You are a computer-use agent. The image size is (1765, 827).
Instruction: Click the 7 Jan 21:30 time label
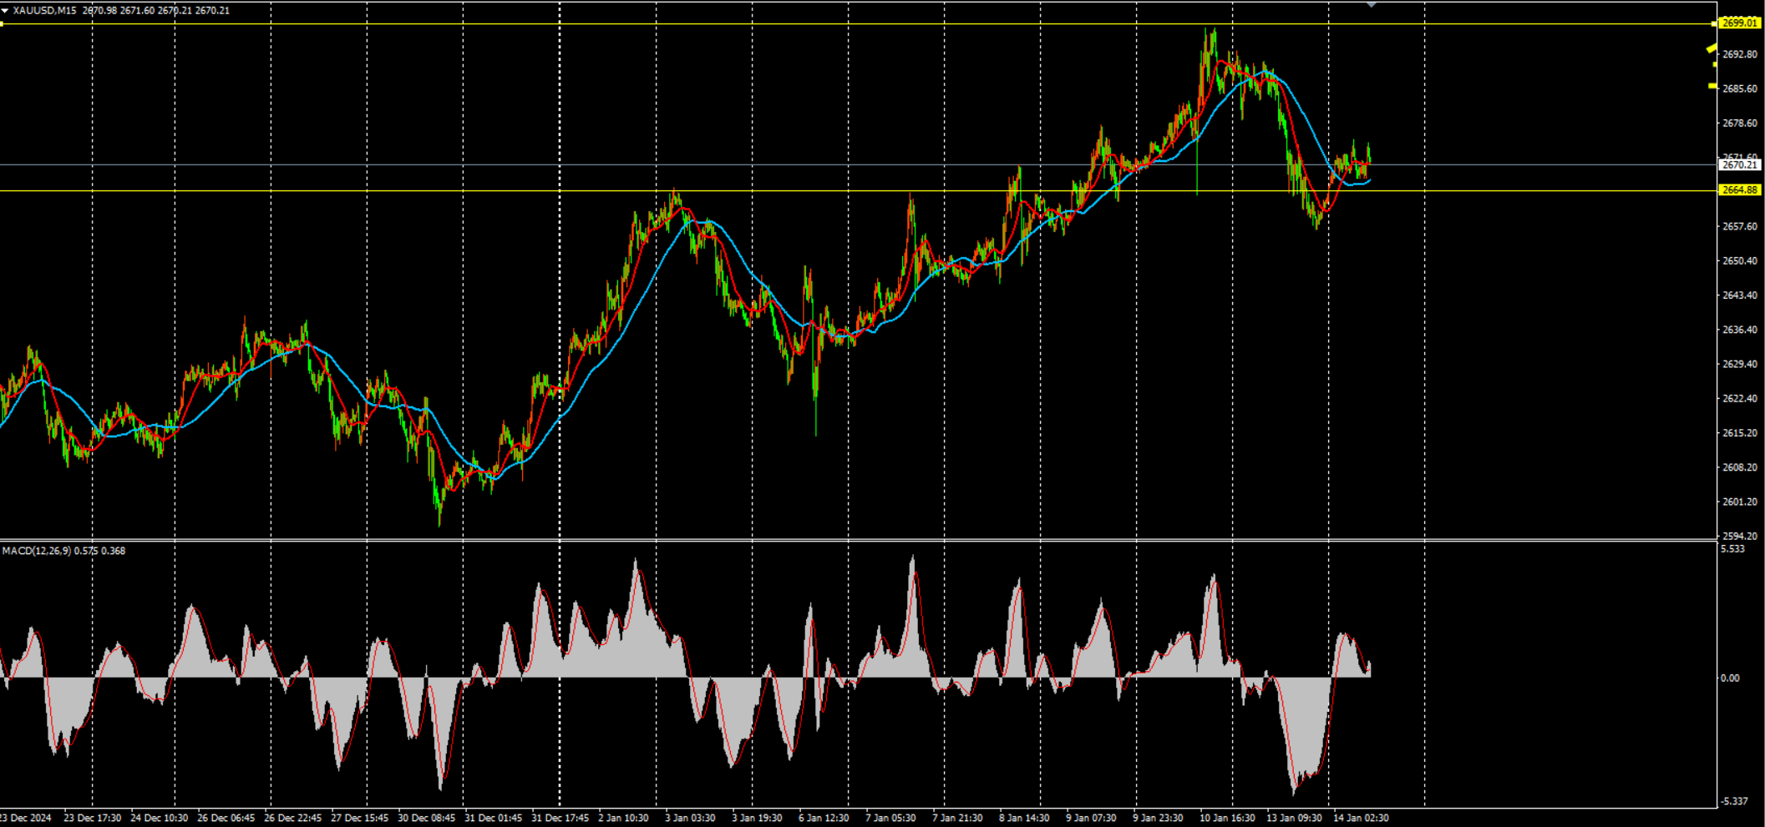(x=957, y=818)
